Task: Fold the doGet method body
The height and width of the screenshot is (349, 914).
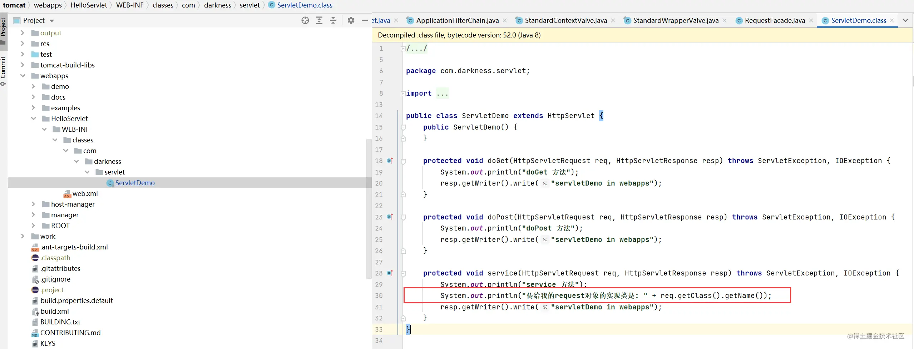Action: [x=403, y=161]
